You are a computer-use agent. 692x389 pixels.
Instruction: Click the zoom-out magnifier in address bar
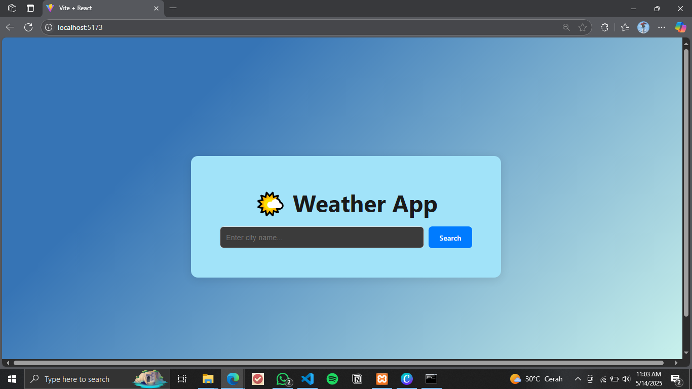(566, 27)
